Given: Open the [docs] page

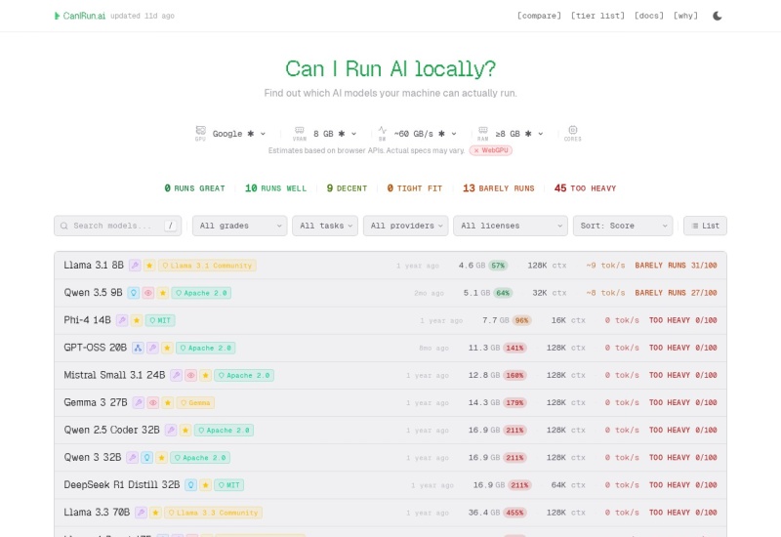Looking at the screenshot, I should click(648, 16).
